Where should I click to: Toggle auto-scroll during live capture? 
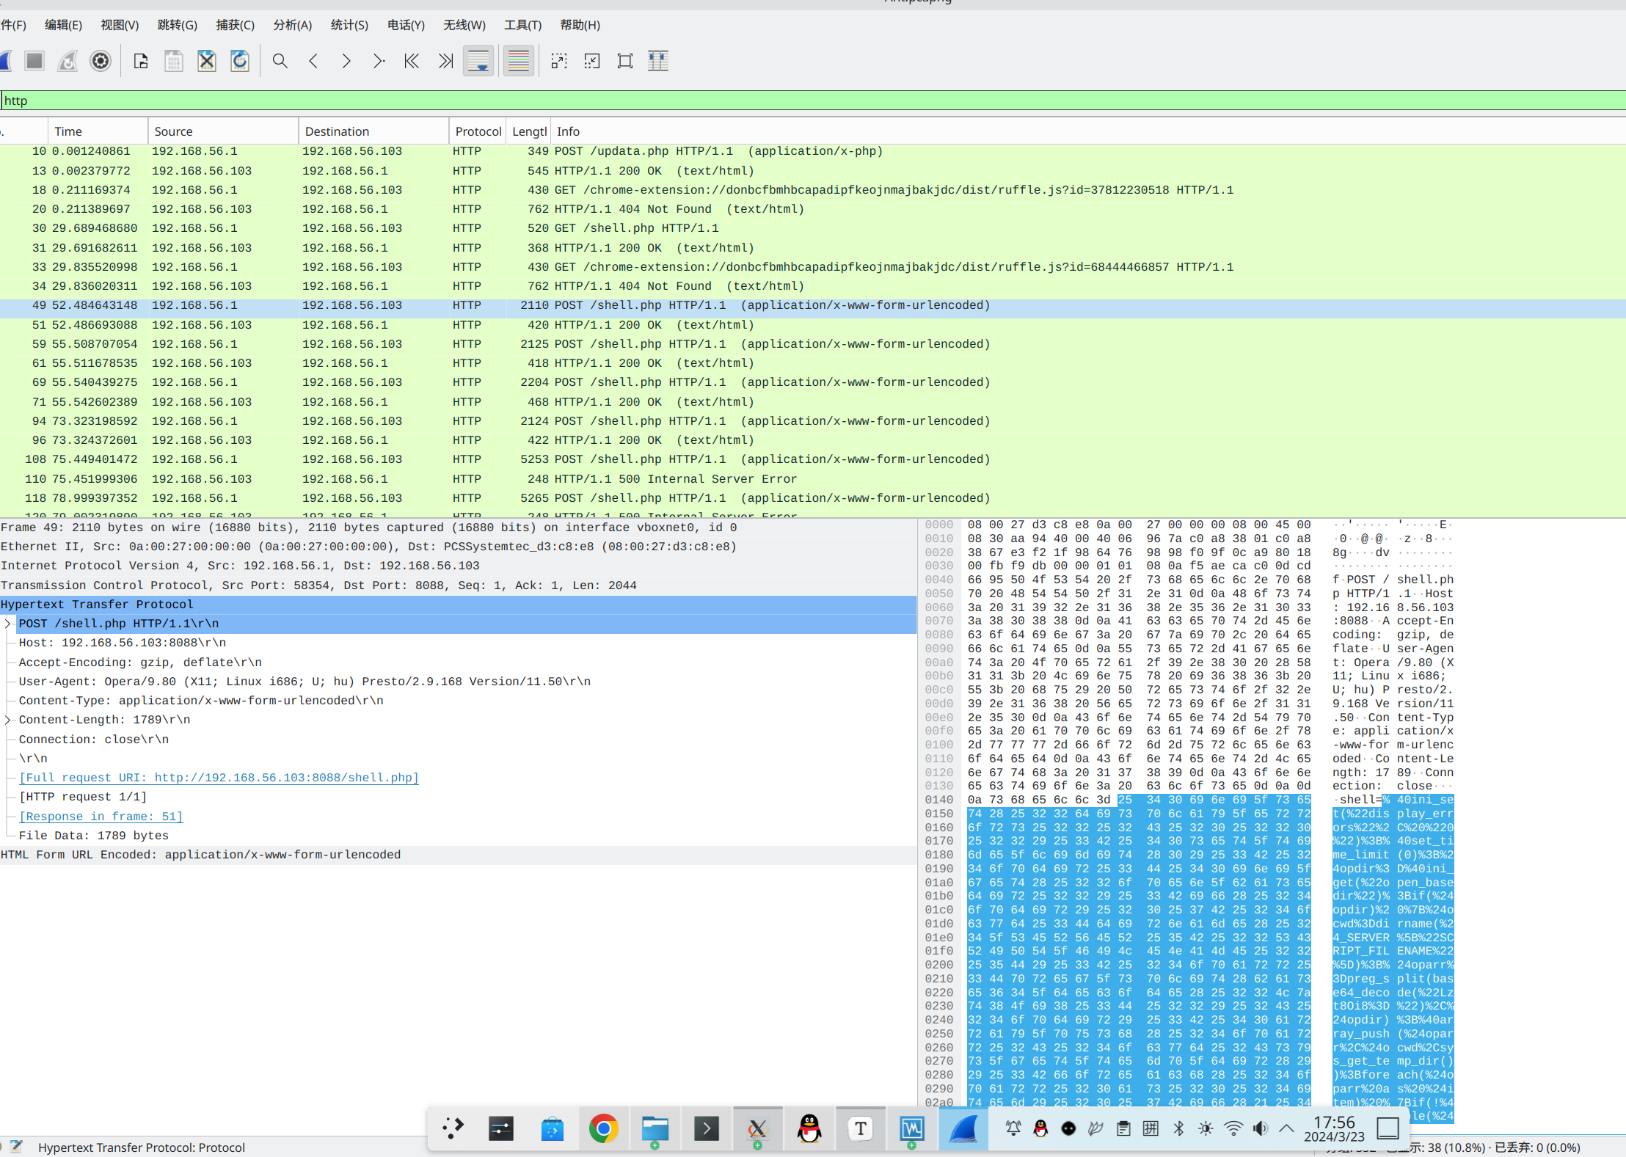[478, 61]
